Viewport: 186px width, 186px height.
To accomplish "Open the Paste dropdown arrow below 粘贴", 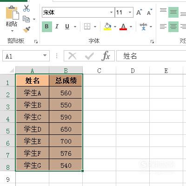I will pos(12,31).
